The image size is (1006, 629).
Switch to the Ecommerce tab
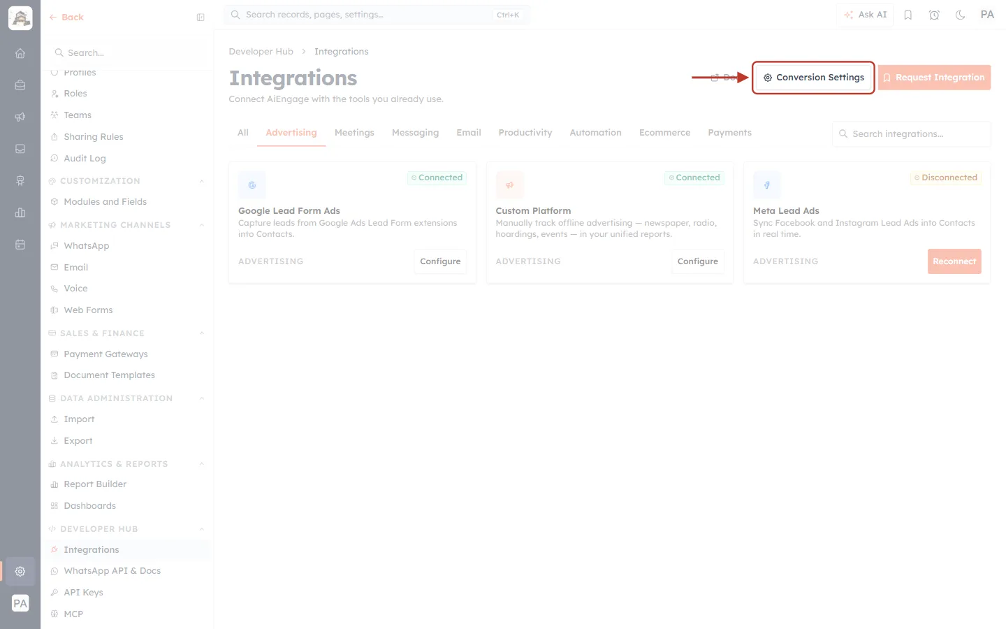[664, 133]
